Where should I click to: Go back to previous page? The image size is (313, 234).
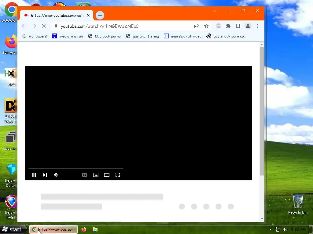tap(24, 26)
